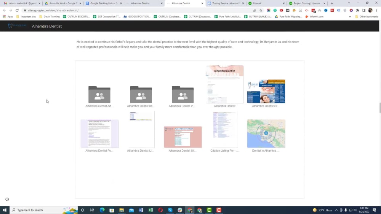Screen dimensions: 381x214
Task: Open the taskbar clock showing 1:37 PM
Action: (x=364, y=210)
